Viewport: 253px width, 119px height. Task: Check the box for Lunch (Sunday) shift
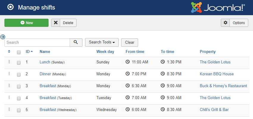(x=19, y=63)
